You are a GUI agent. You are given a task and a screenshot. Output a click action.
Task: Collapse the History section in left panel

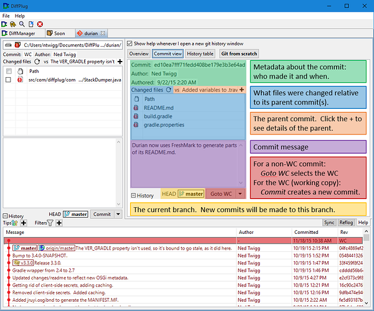click(5, 216)
